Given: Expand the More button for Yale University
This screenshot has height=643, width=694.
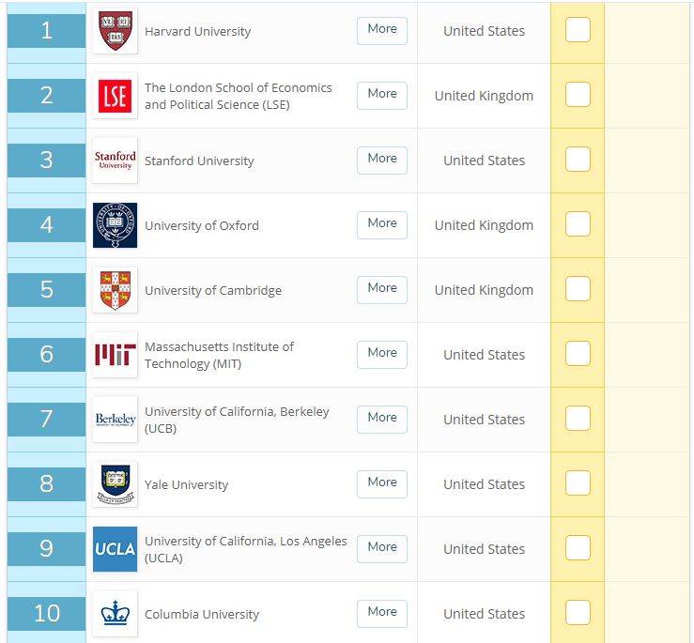Looking at the screenshot, I should click(x=382, y=484).
